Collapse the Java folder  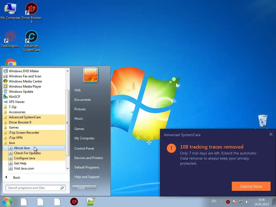[34, 143]
